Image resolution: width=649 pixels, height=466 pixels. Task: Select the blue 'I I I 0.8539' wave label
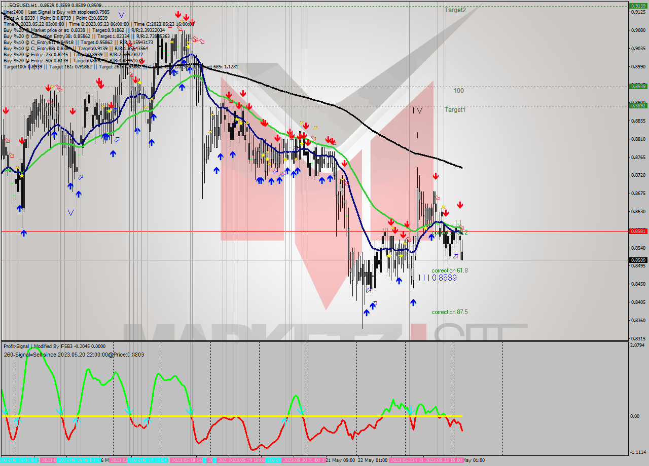point(438,278)
